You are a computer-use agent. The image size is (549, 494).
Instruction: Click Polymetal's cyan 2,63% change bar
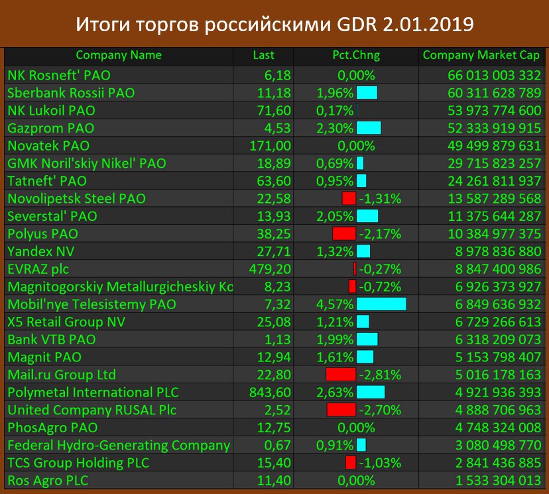(371, 393)
